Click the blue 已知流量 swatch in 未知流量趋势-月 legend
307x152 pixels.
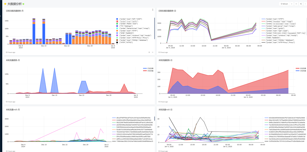[145, 68]
